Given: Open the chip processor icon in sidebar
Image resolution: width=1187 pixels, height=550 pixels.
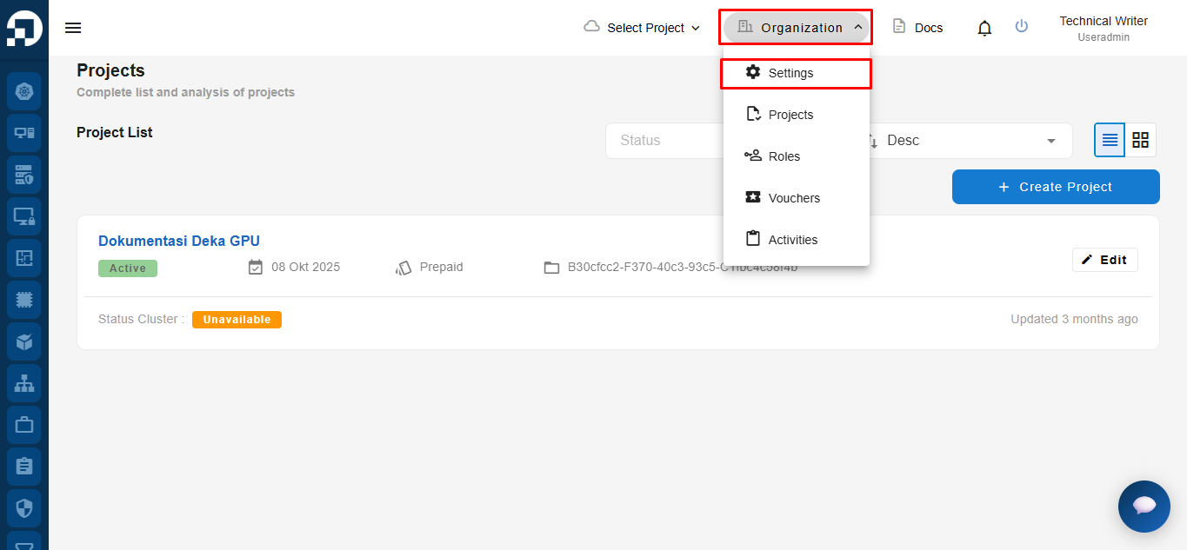Looking at the screenshot, I should coord(24,300).
